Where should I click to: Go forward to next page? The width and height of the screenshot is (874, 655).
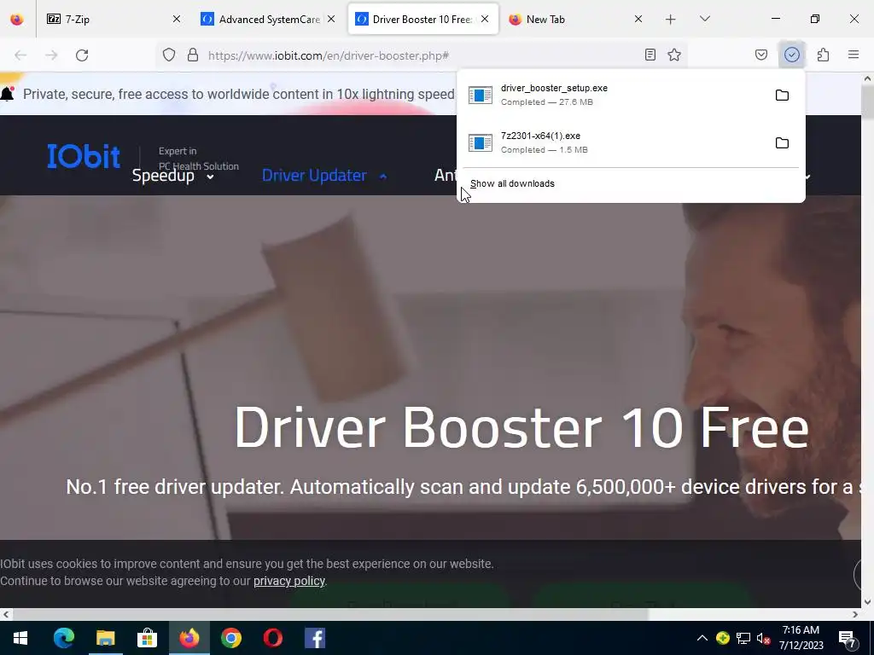51,55
